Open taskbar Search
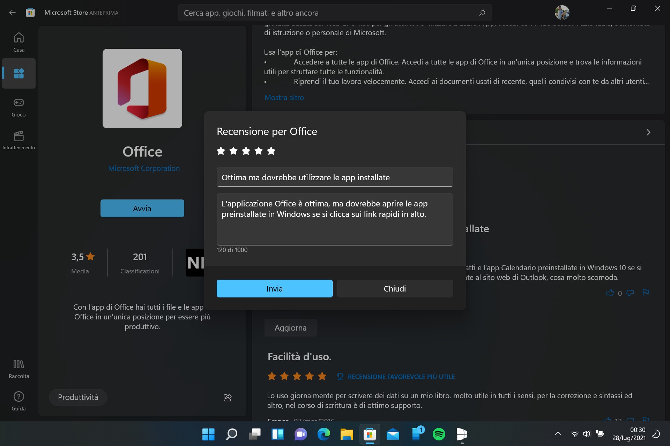Screen dimensions: 670x446 point(231,434)
